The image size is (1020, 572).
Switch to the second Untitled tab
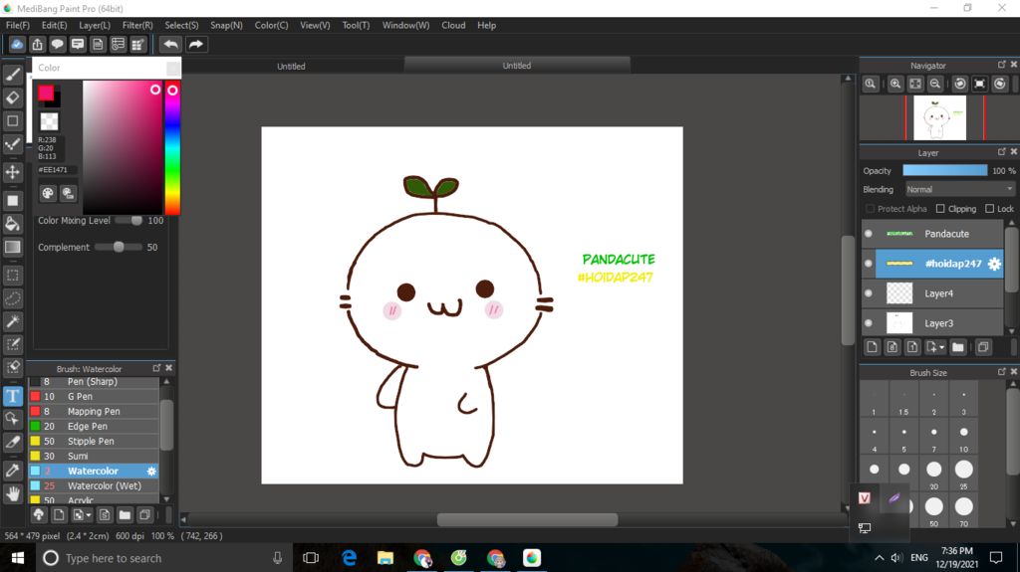click(x=517, y=66)
